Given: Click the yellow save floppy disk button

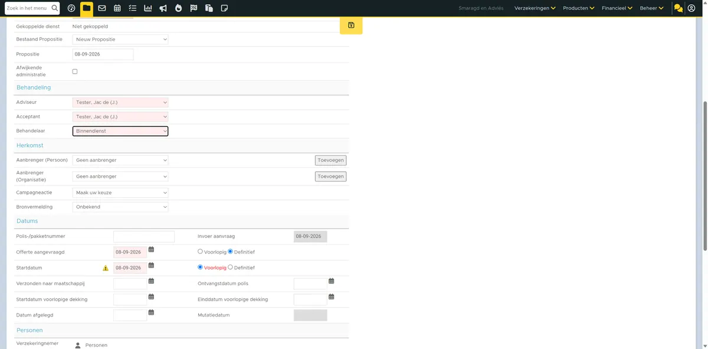Looking at the screenshot, I should point(351,25).
